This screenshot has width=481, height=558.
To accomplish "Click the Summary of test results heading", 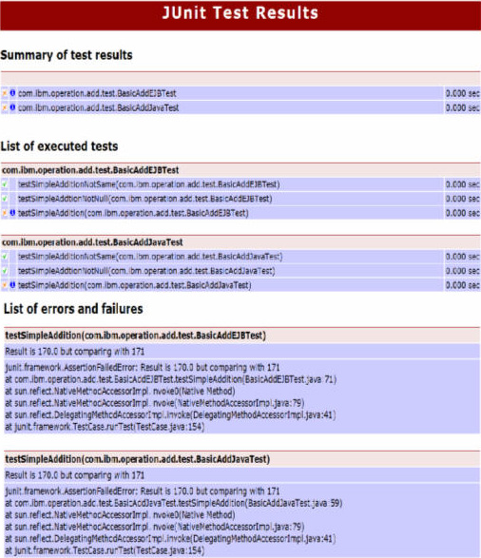I will (x=67, y=55).
